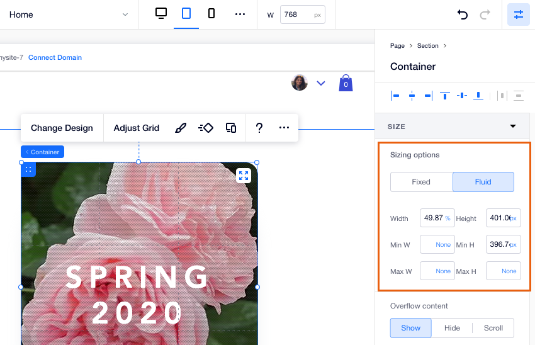Select Fluid sizing option
This screenshot has width=535, height=345.
[483, 182]
